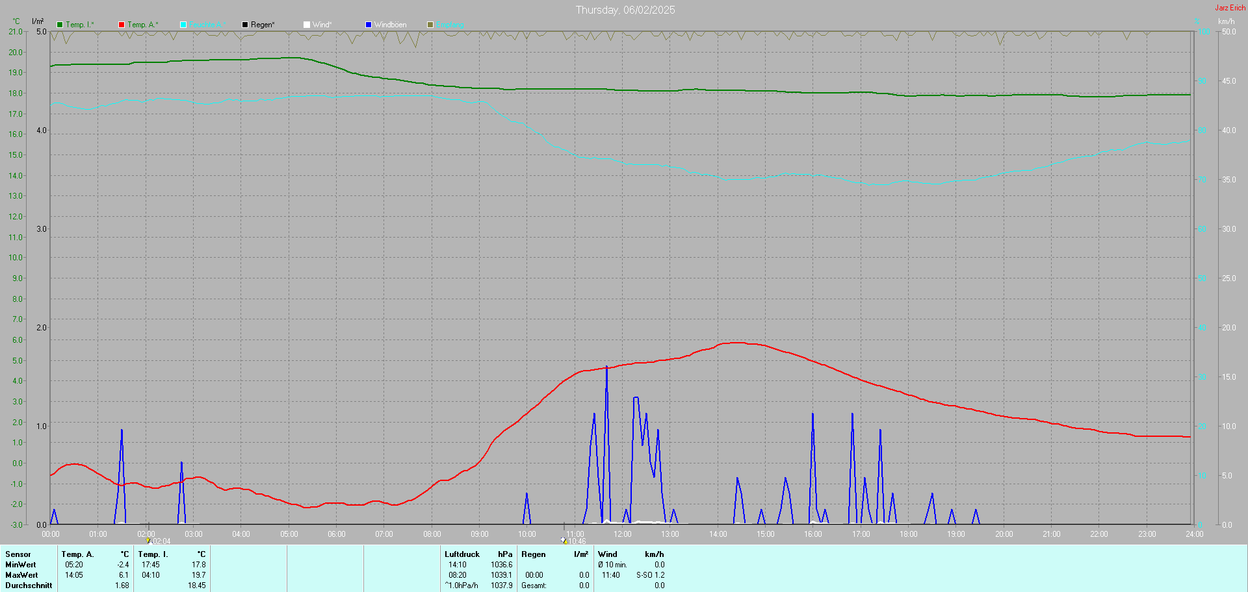This screenshot has width=1248, height=592.
Task: Click the Thursday, 06/02/2025 chart title
Action: 625,10
